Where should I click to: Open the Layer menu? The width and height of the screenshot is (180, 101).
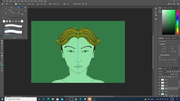[x=14, y=1]
